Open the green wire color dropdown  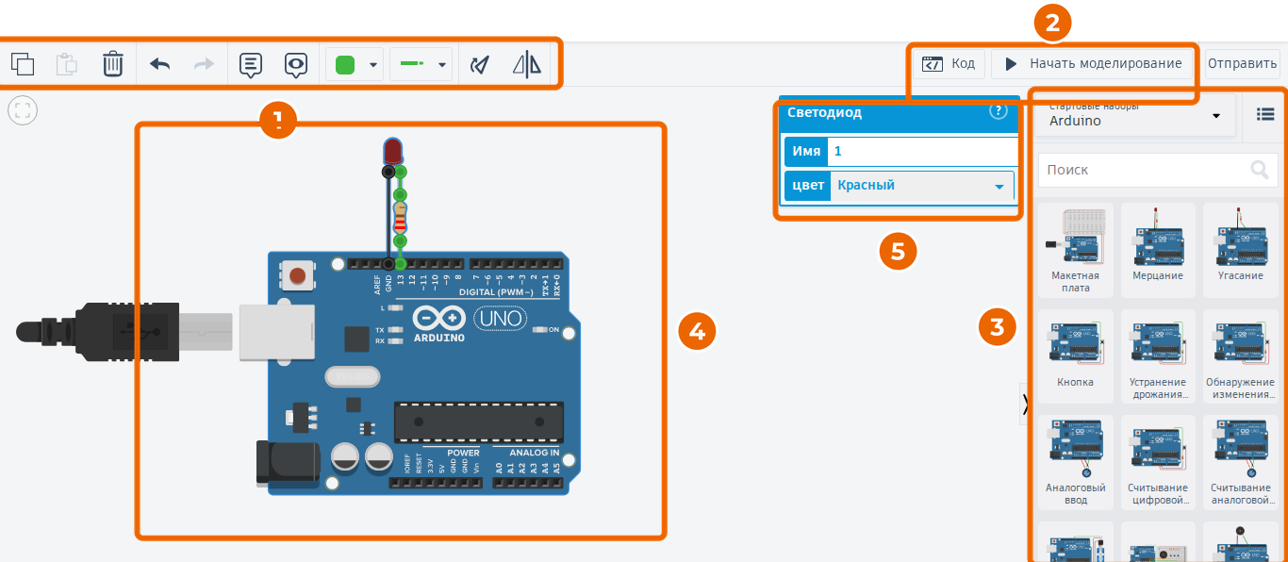coord(355,65)
